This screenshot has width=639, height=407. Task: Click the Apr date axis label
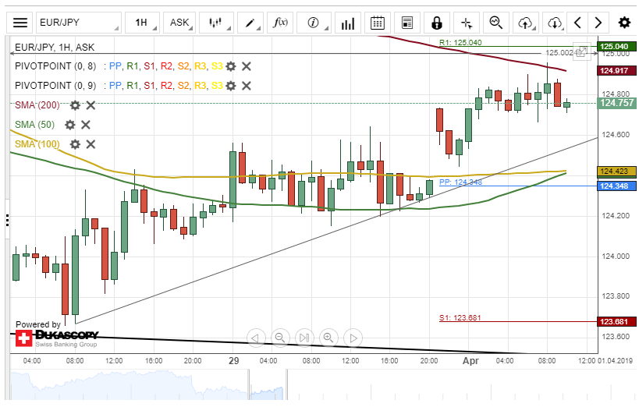pos(470,361)
